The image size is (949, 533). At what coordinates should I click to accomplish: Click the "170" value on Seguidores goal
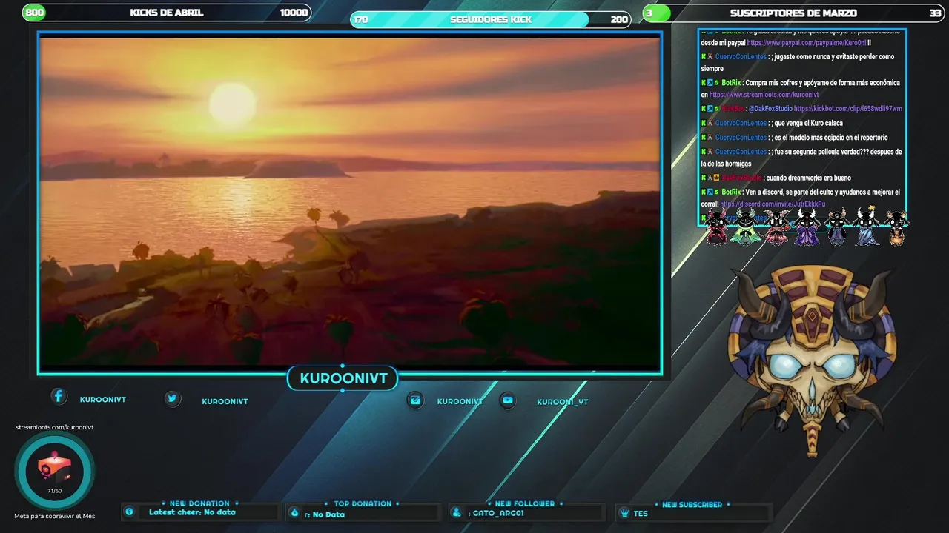[x=361, y=19]
